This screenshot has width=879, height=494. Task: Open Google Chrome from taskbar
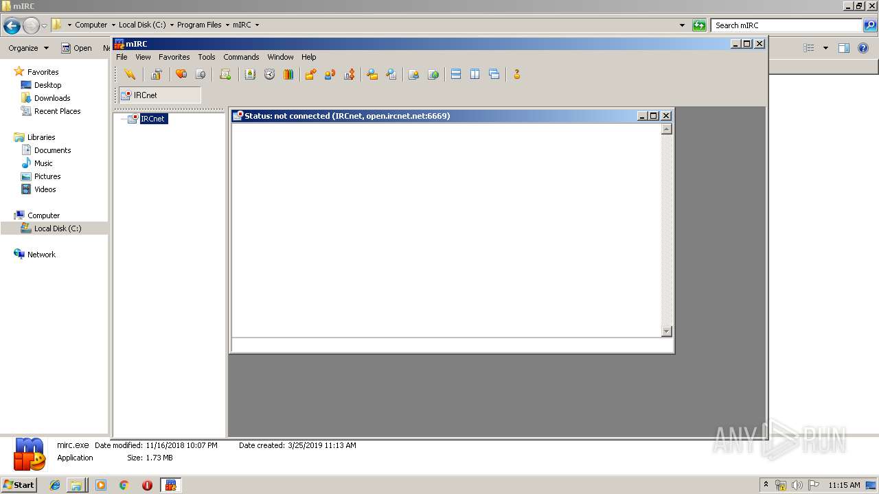[124, 485]
